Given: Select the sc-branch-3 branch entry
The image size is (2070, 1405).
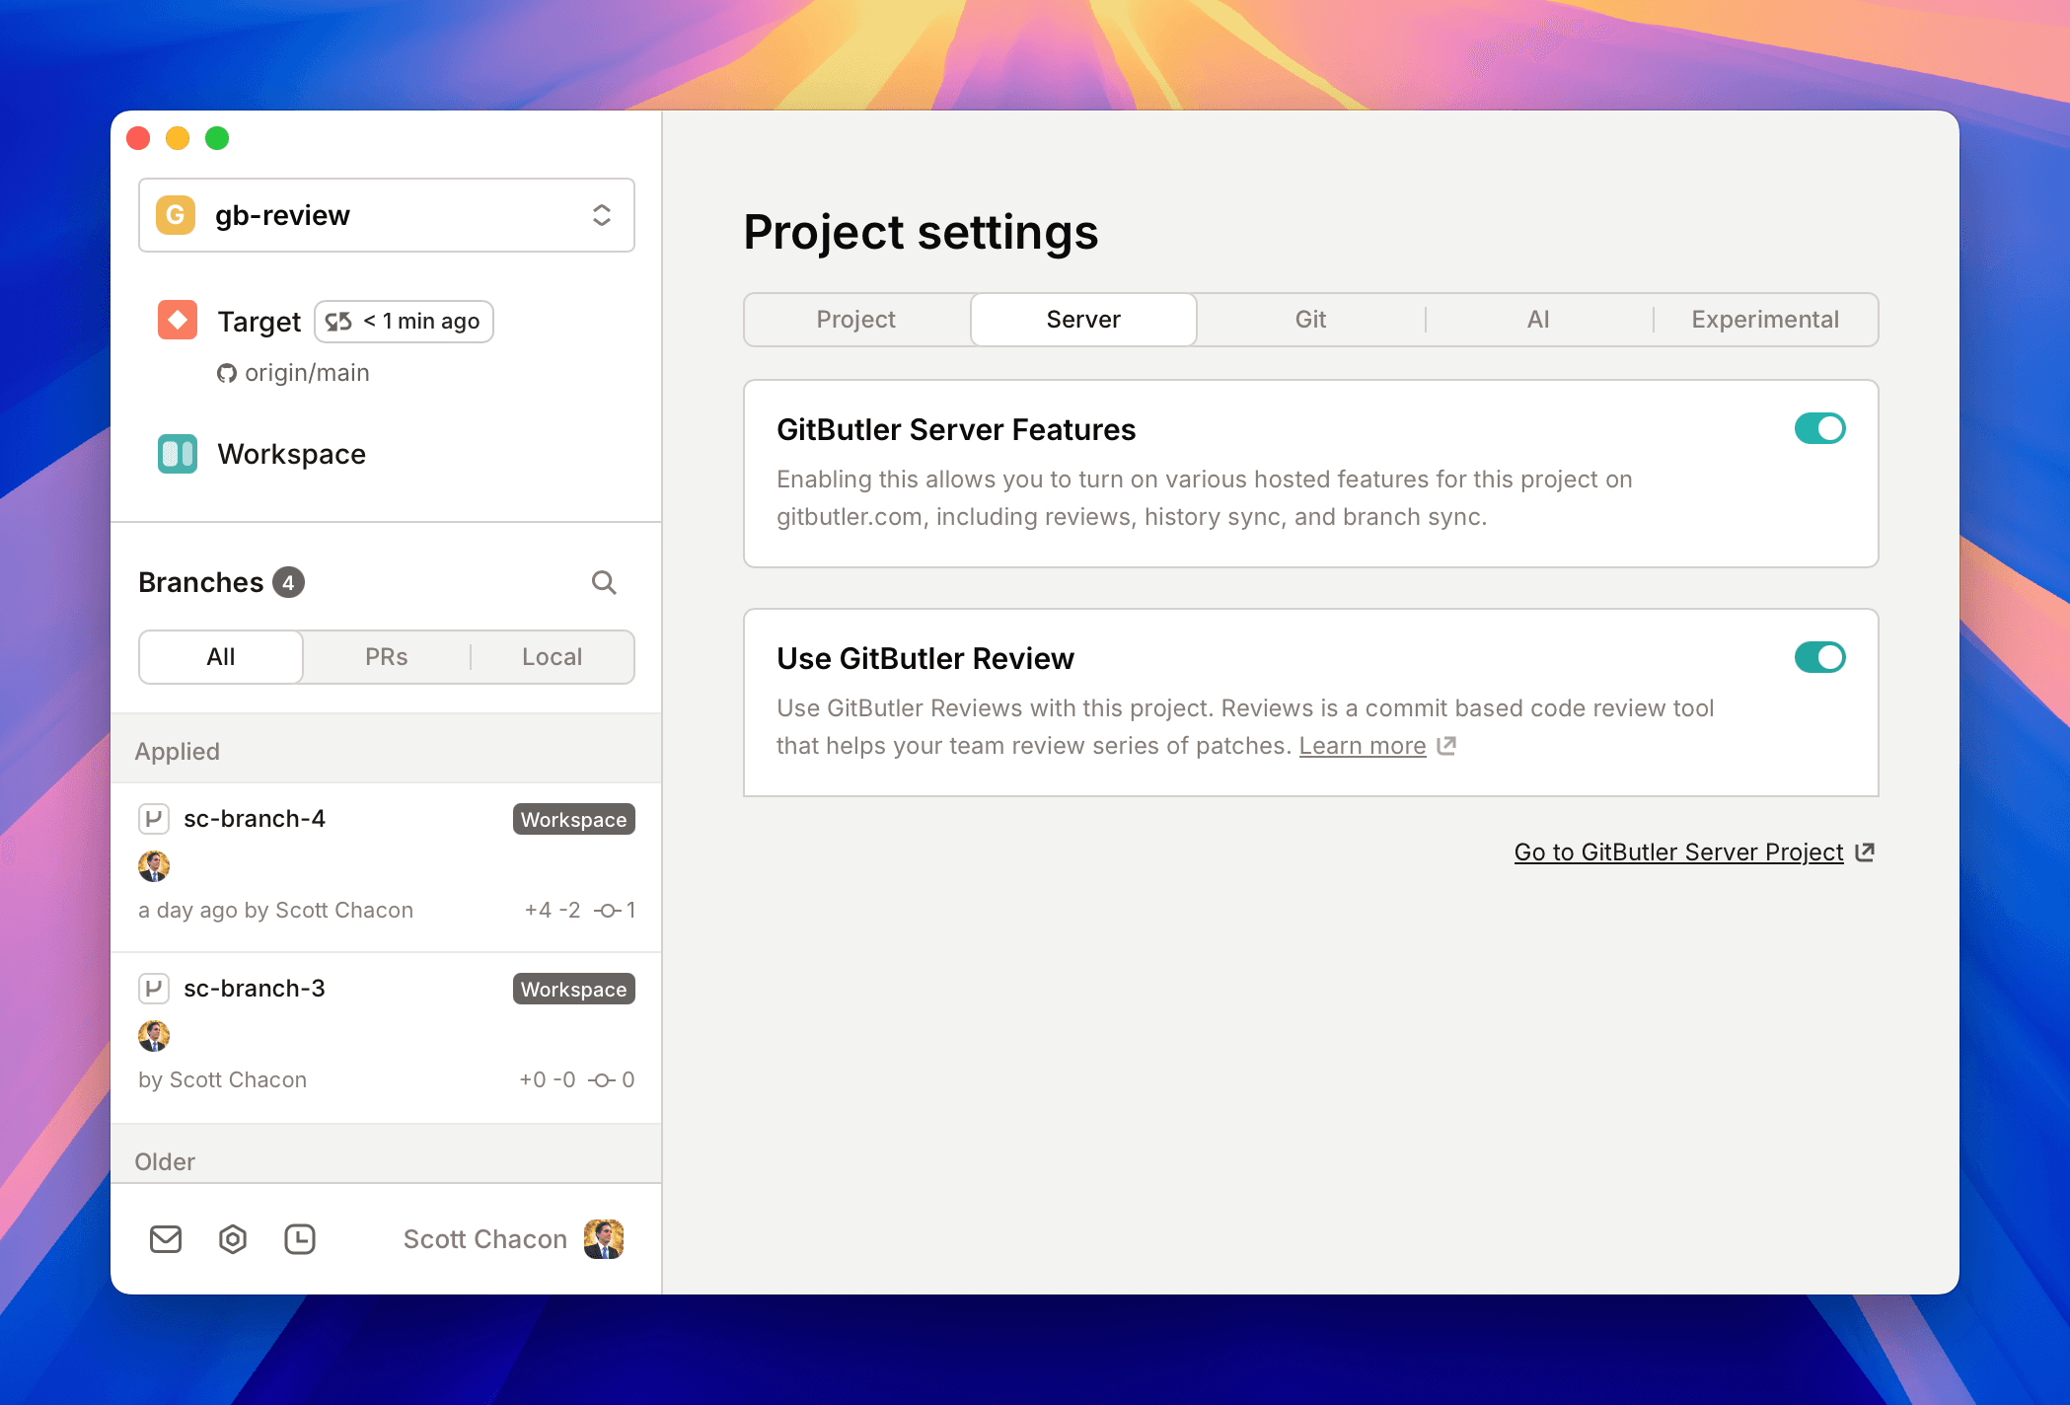Looking at the screenshot, I should [255, 988].
